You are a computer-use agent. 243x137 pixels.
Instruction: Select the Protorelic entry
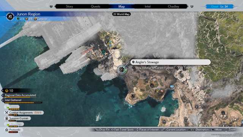point(14,130)
